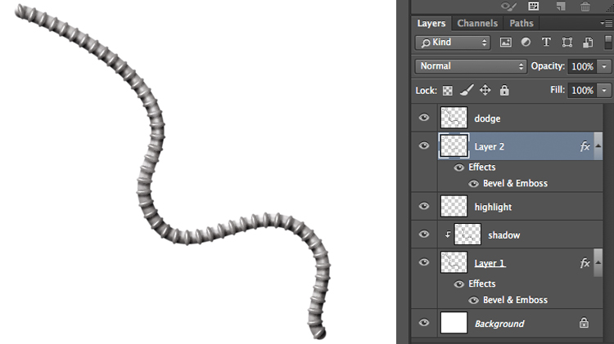Click the shadow layer thumbnail

(x=467, y=235)
